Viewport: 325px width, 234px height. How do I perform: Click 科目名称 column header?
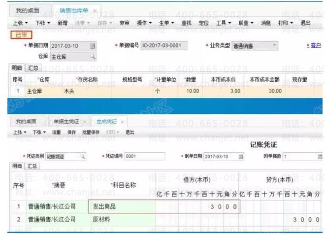(123, 185)
